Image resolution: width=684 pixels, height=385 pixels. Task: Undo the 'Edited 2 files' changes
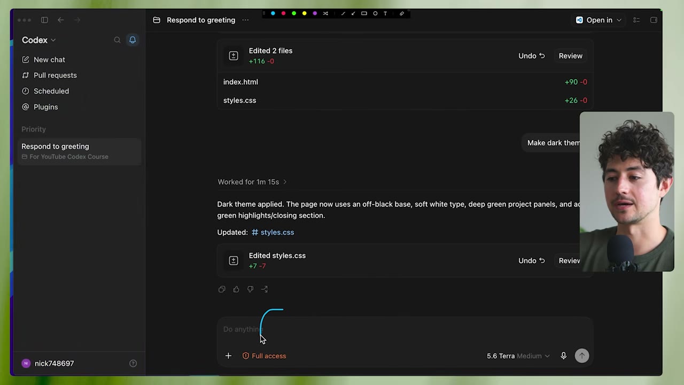tap(532, 56)
